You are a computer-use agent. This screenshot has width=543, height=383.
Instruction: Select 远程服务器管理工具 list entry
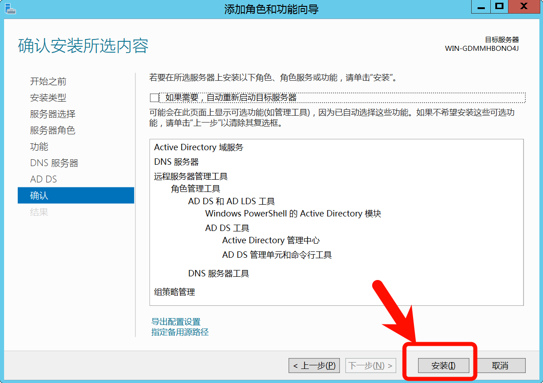(191, 177)
